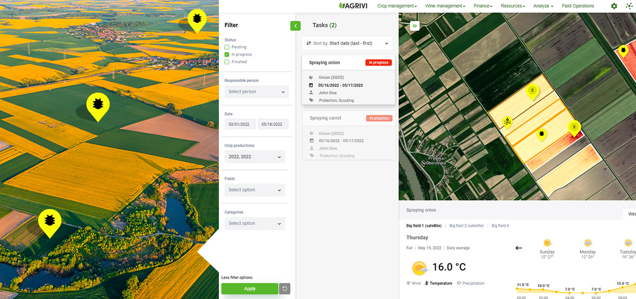The height and width of the screenshot is (299, 636).
Task: Open the Responsible person dropdown
Action: click(x=257, y=92)
